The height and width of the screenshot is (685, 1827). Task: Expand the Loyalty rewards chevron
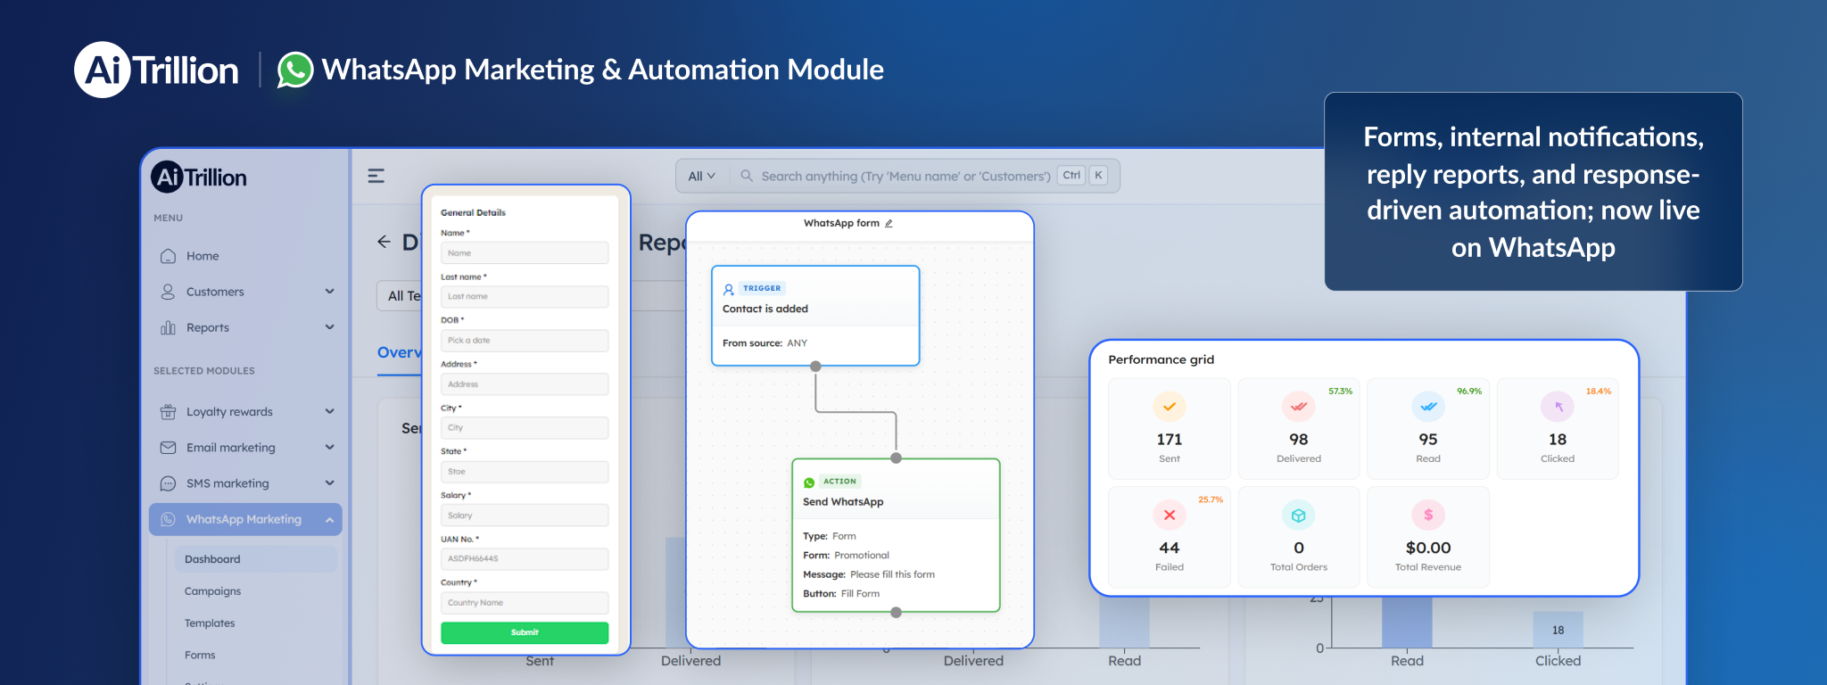330,412
